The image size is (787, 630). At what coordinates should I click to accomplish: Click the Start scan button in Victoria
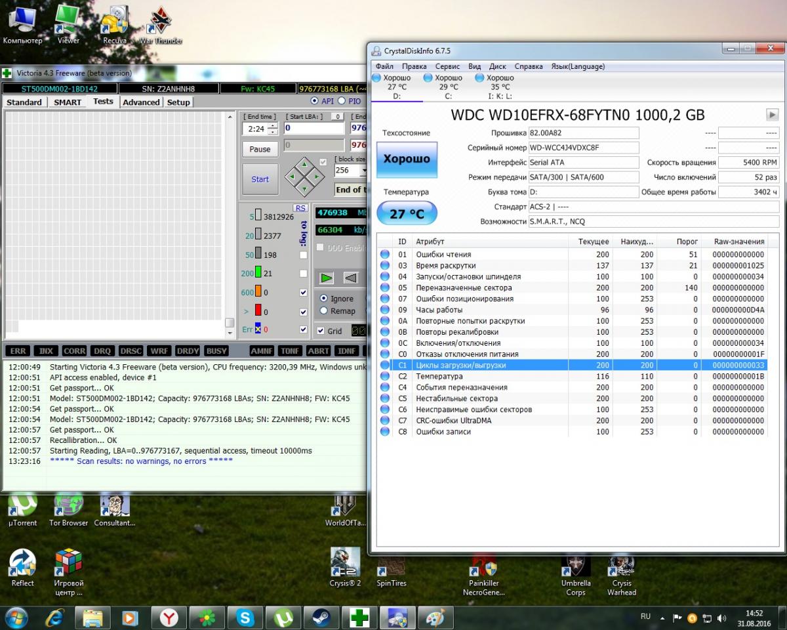coord(260,179)
